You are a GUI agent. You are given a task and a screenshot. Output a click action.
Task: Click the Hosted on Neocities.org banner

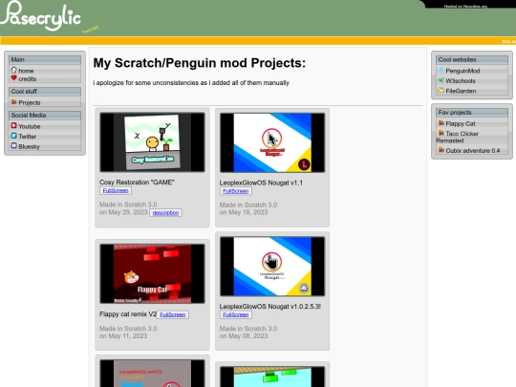click(465, 6)
